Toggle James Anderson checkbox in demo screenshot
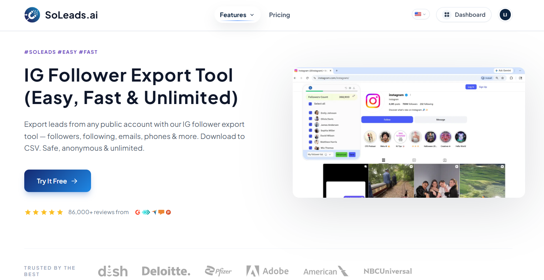The image size is (544, 280). coord(310,125)
